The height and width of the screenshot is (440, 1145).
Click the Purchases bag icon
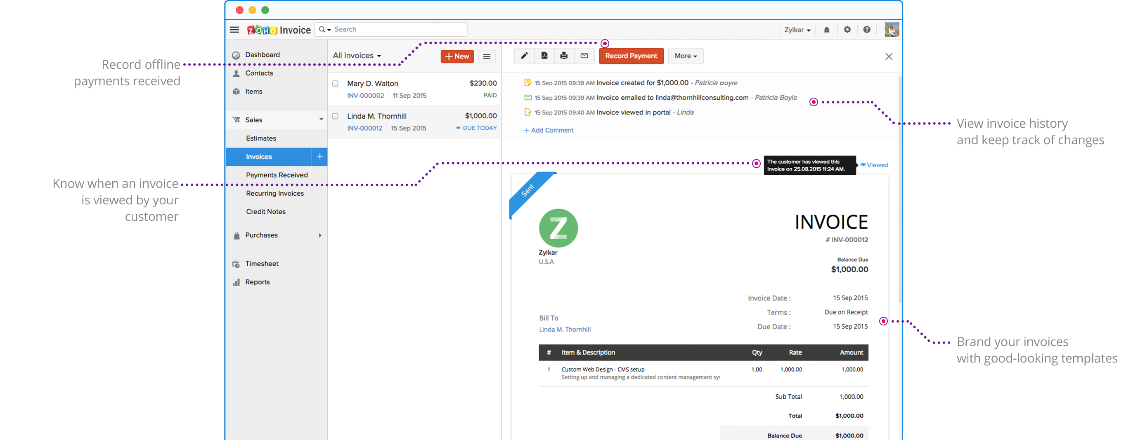point(237,236)
